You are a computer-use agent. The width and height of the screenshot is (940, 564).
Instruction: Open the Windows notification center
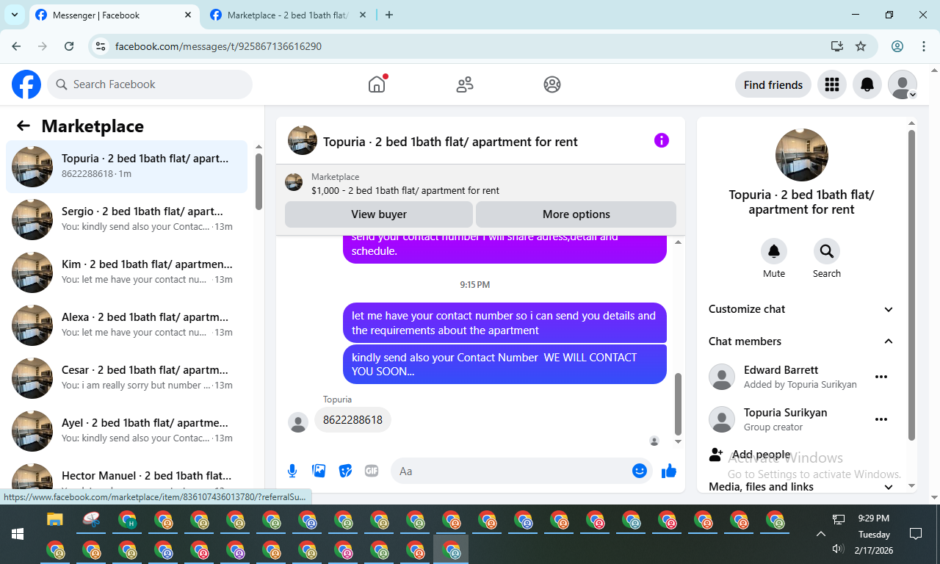click(916, 534)
